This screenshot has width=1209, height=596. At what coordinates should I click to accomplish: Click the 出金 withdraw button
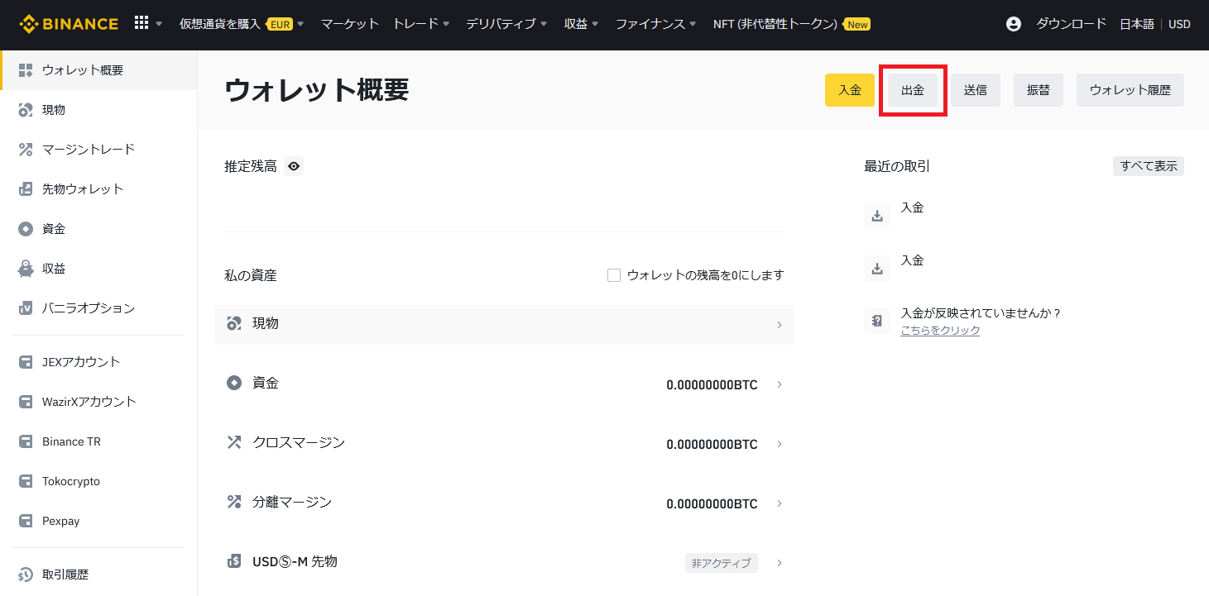coord(913,90)
